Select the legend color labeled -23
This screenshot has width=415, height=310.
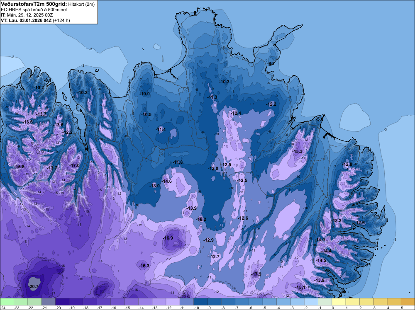pyautogui.click(x=21, y=302)
